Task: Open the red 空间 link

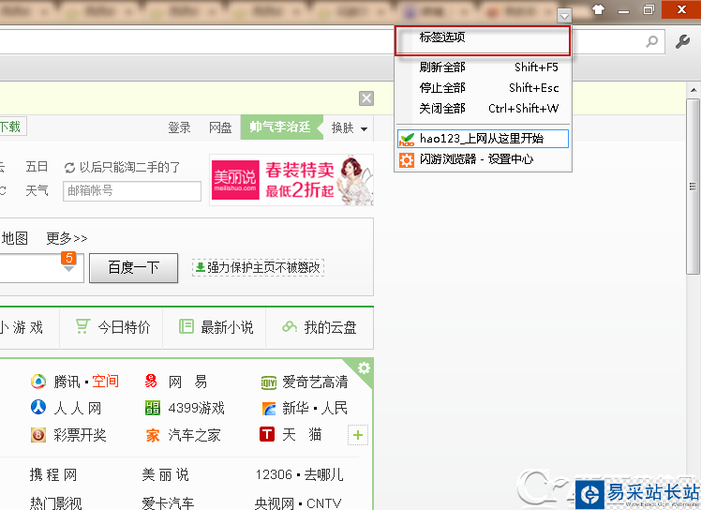Action: (x=106, y=382)
